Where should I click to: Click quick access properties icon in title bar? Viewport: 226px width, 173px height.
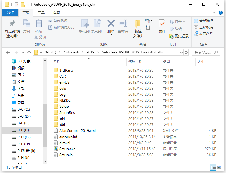[16, 5]
